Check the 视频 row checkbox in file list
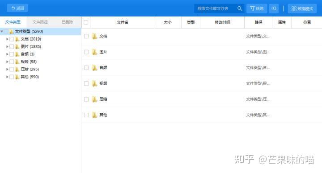322x173 pixels. [86, 83]
